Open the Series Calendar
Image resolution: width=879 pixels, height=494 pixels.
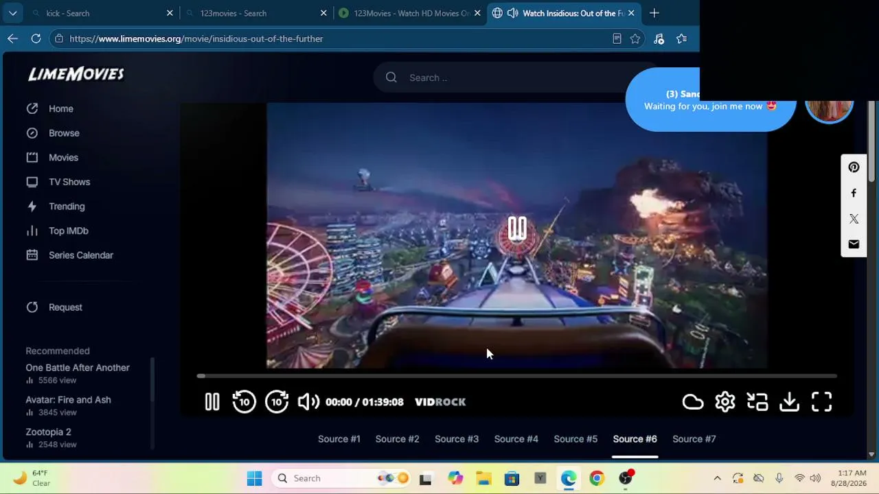(x=81, y=255)
